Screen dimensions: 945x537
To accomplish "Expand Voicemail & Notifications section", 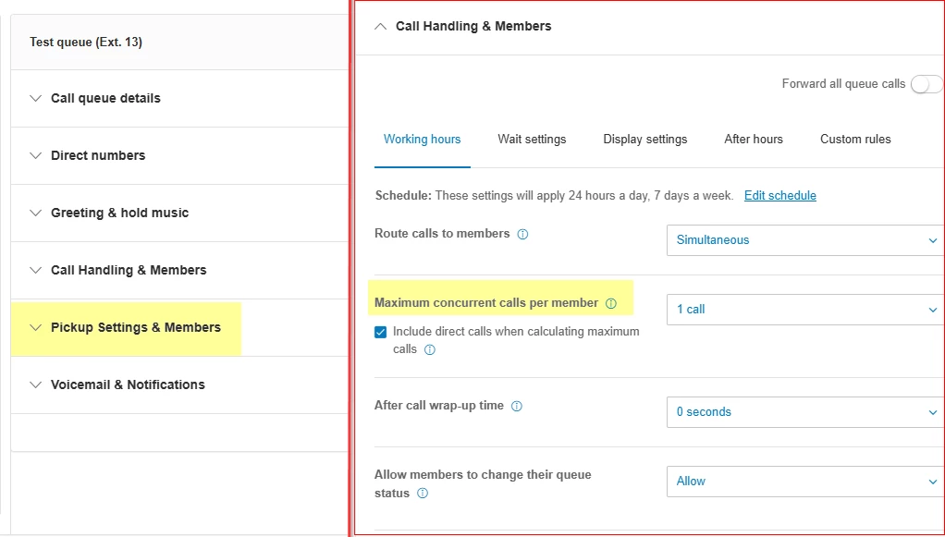I will pos(128,385).
